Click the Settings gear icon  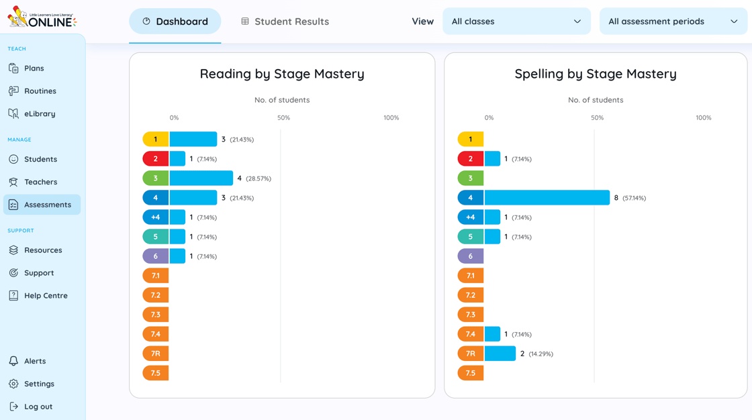[13, 384]
